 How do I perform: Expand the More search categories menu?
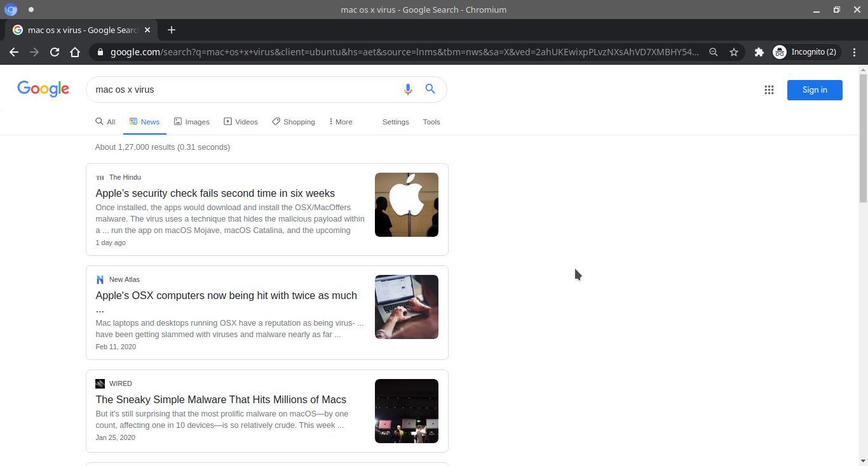[341, 122]
